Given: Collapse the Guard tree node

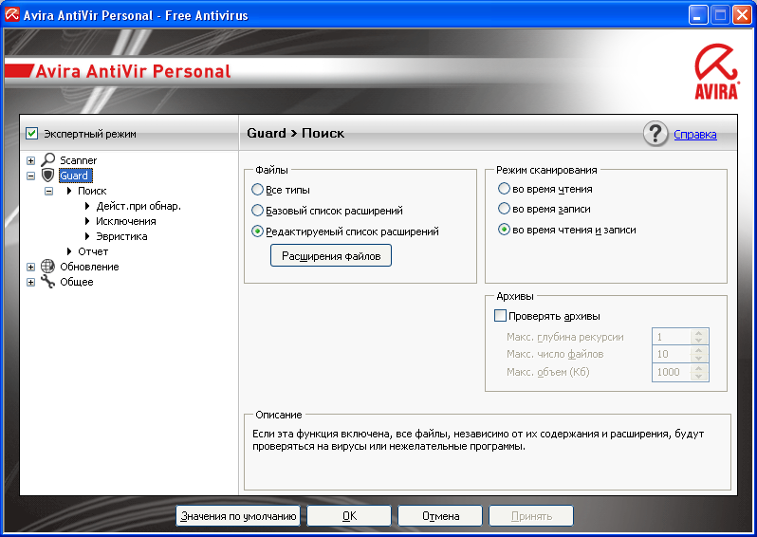Looking at the screenshot, I should pyautogui.click(x=31, y=176).
